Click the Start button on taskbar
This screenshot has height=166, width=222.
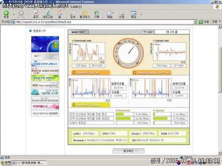(6, 162)
